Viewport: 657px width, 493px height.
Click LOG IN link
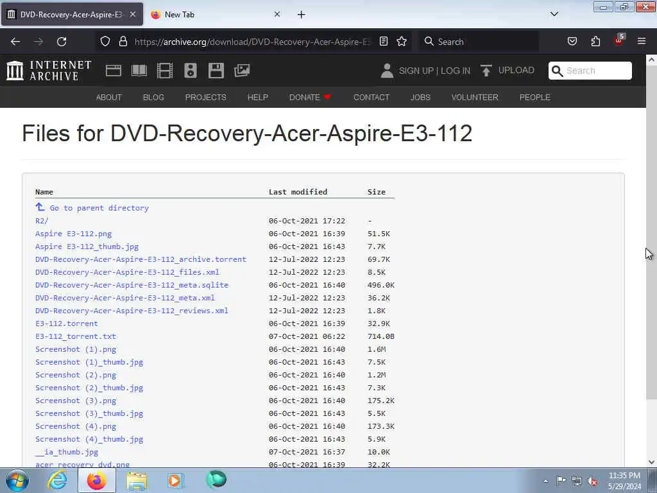[x=455, y=71]
